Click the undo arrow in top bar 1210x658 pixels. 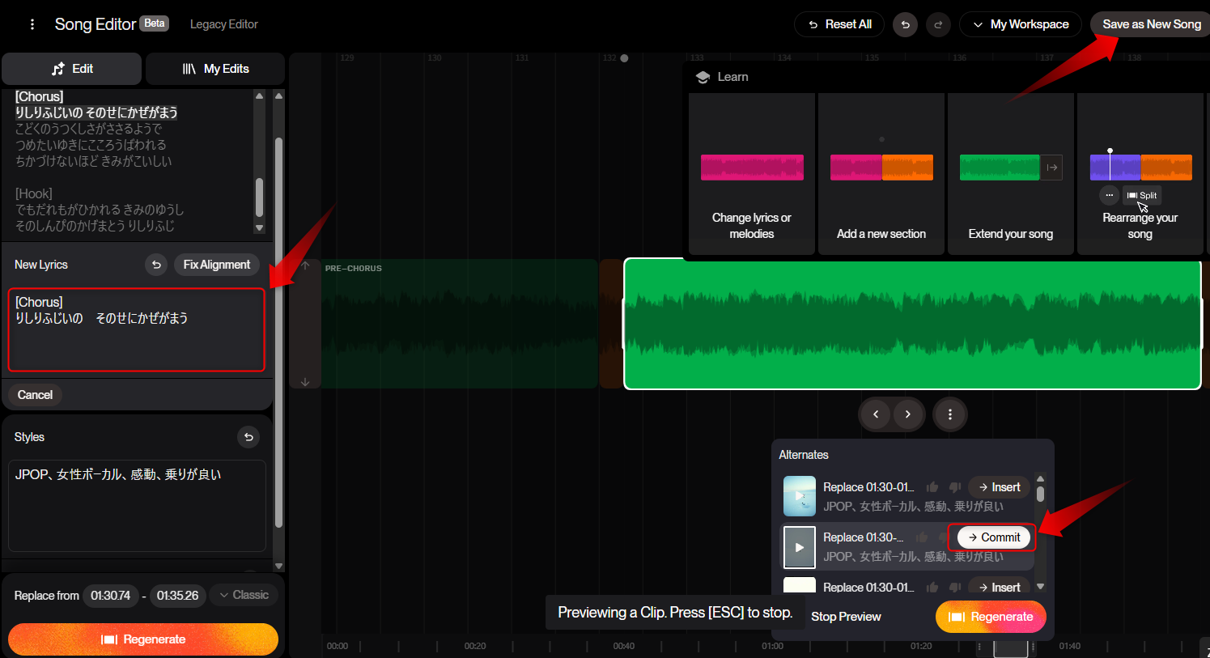pyautogui.click(x=905, y=24)
